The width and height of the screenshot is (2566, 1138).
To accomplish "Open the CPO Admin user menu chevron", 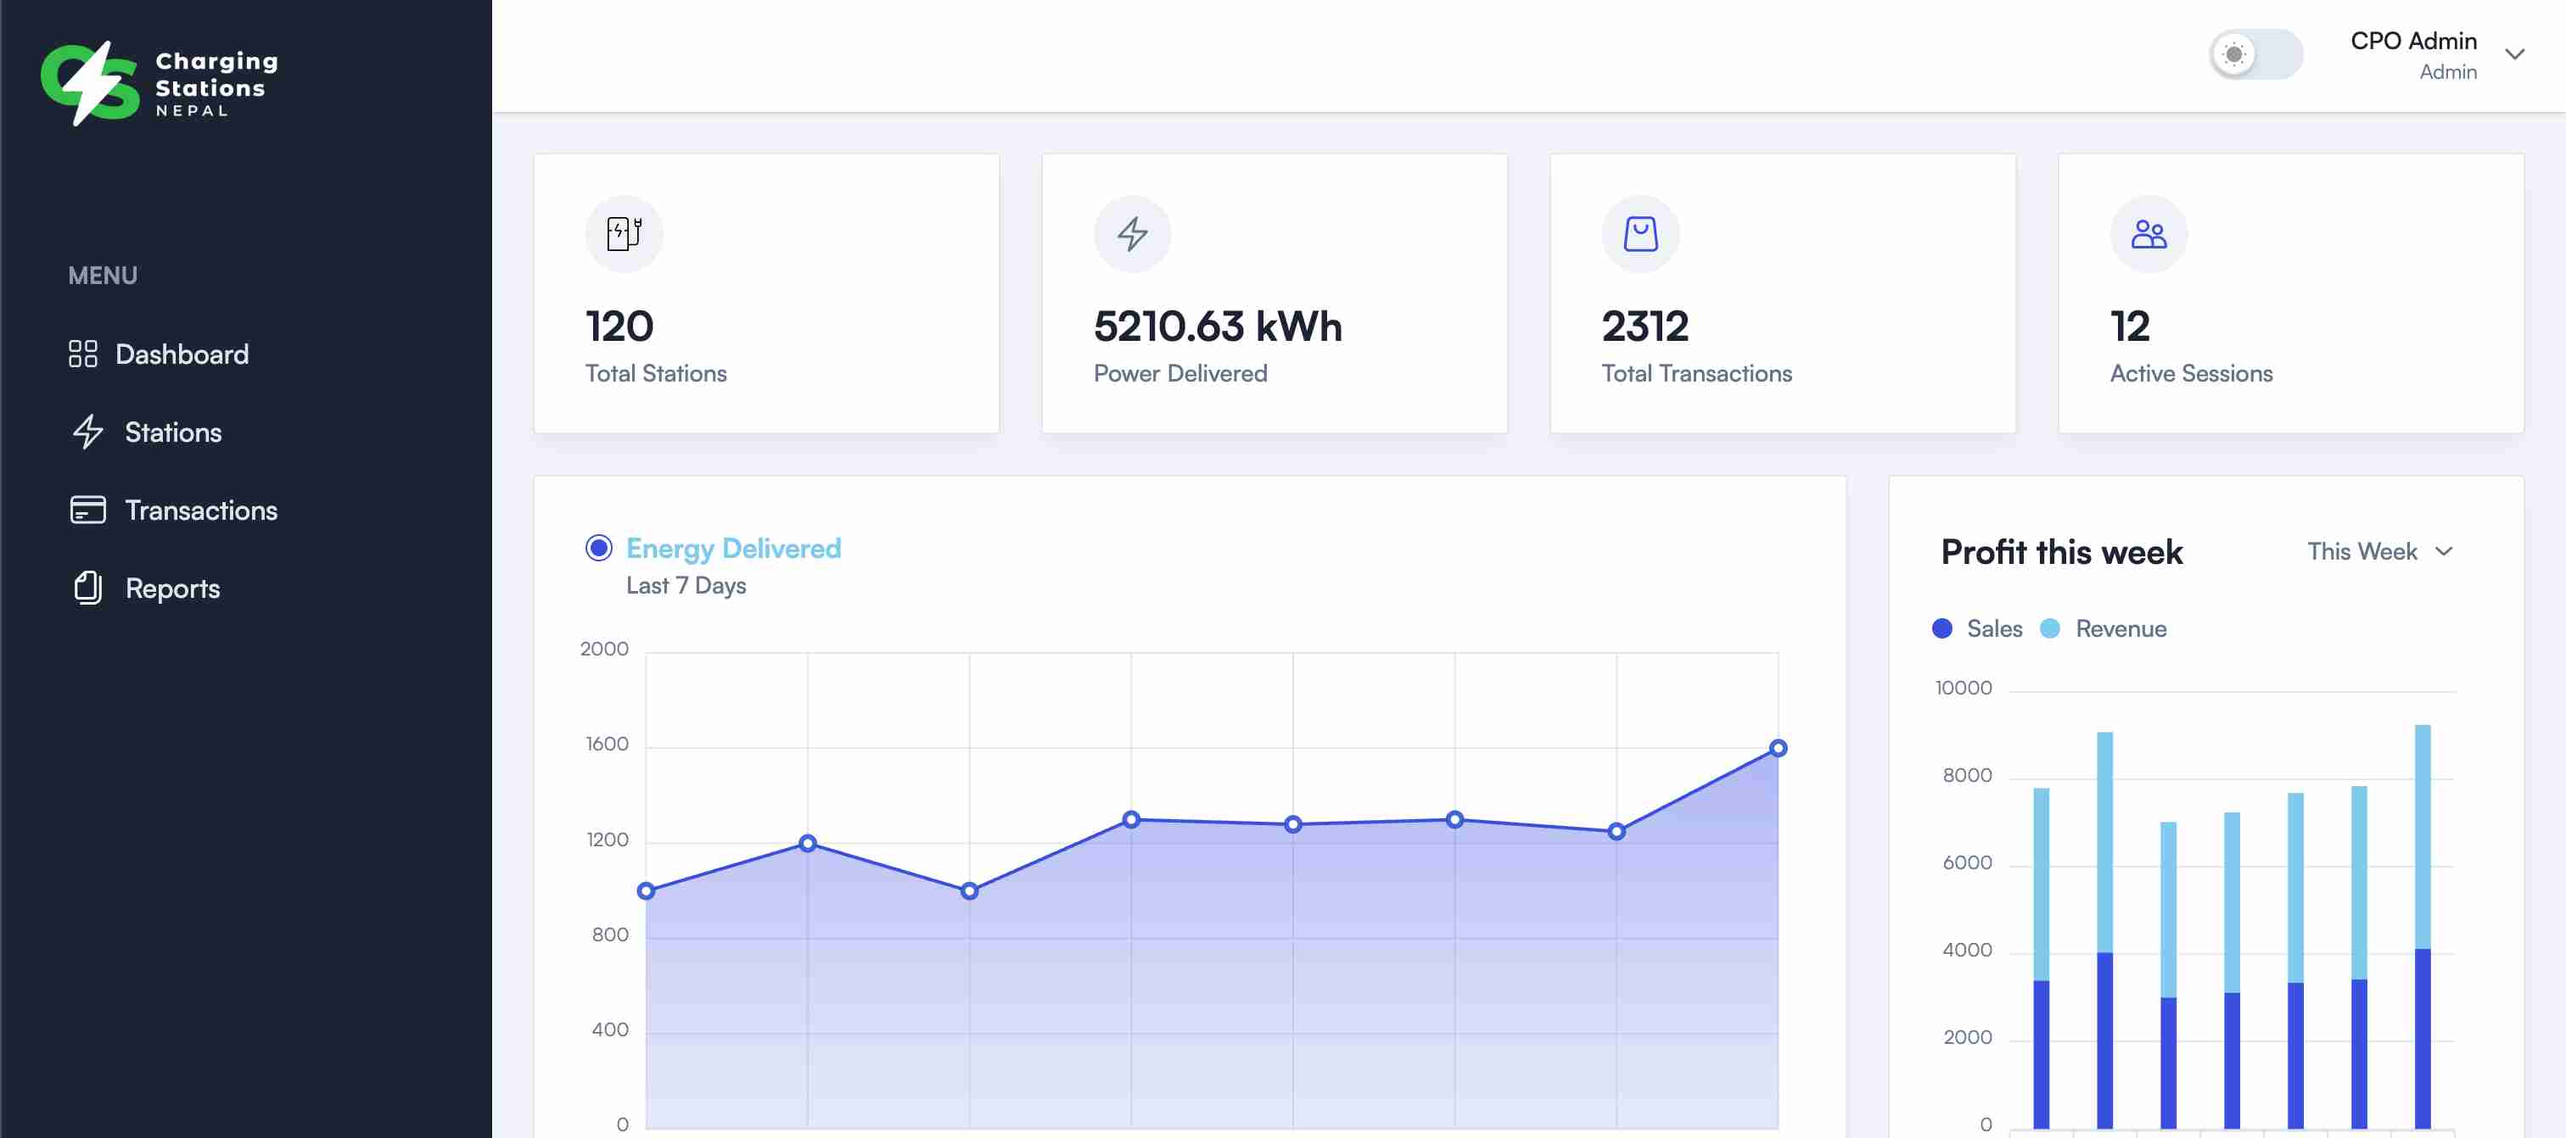I will click(2514, 55).
